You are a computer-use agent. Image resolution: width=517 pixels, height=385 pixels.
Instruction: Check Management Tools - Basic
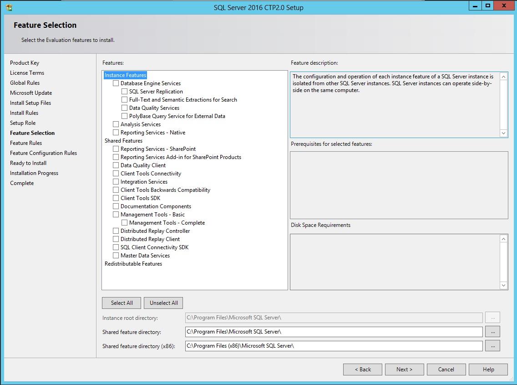pyautogui.click(x=116, y=214)
